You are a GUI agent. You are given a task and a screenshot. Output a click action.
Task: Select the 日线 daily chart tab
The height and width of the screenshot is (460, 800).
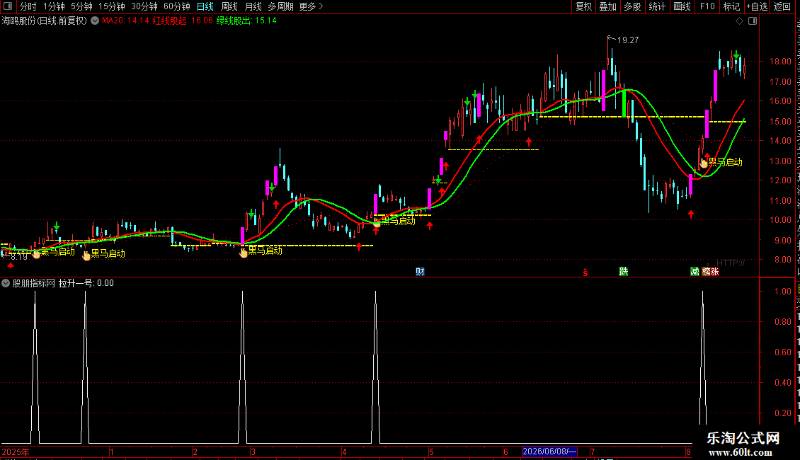[205, 6]
